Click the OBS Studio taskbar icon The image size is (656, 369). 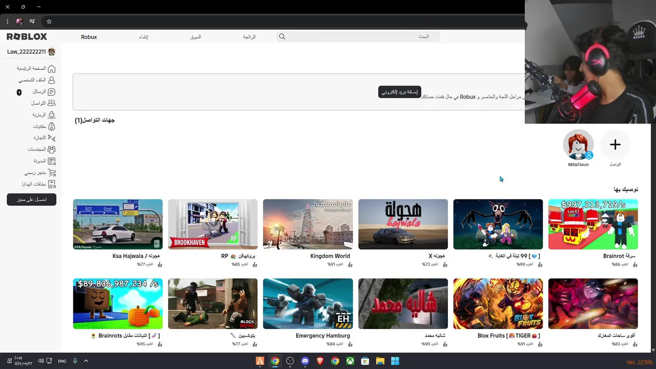click(290, 361)
